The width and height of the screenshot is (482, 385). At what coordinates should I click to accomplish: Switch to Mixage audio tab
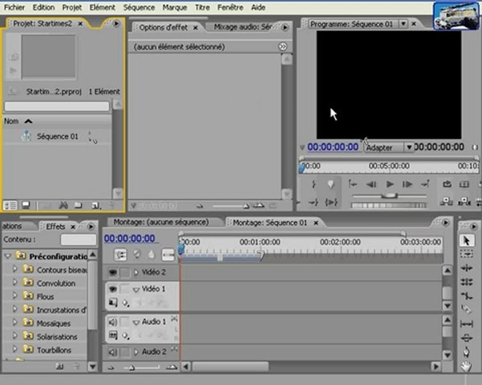click(243, 27)
